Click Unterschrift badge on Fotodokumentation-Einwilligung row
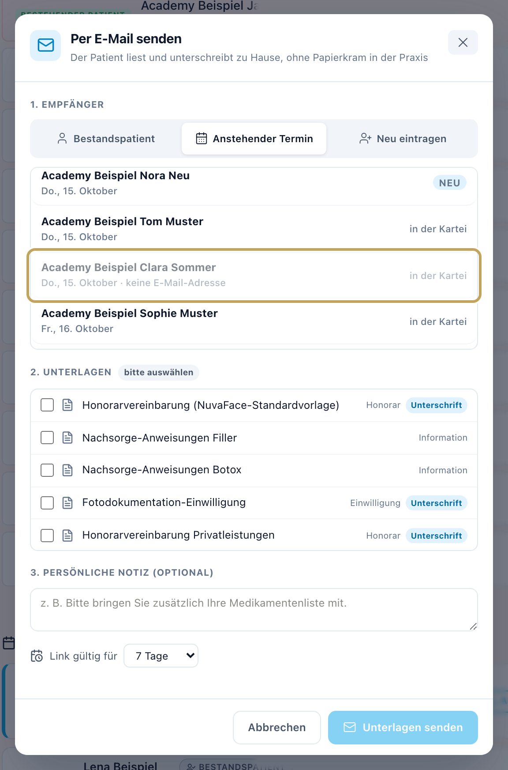 tap(436, 503)
